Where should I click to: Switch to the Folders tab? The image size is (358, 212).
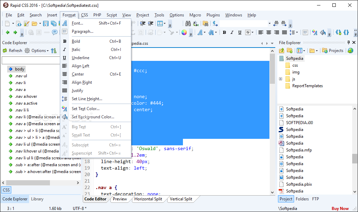coord(302,199)
